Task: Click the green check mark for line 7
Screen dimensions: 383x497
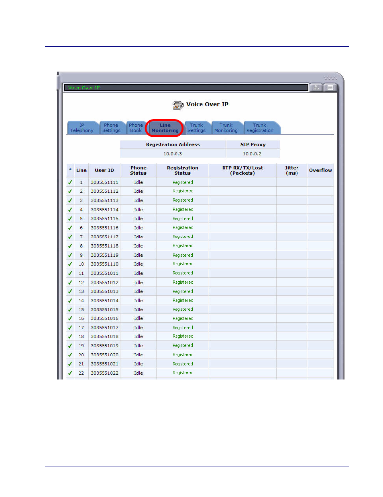Action: (x=70, y=237)
